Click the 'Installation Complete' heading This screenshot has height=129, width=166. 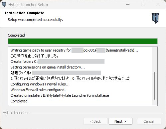tap(25, 13)
